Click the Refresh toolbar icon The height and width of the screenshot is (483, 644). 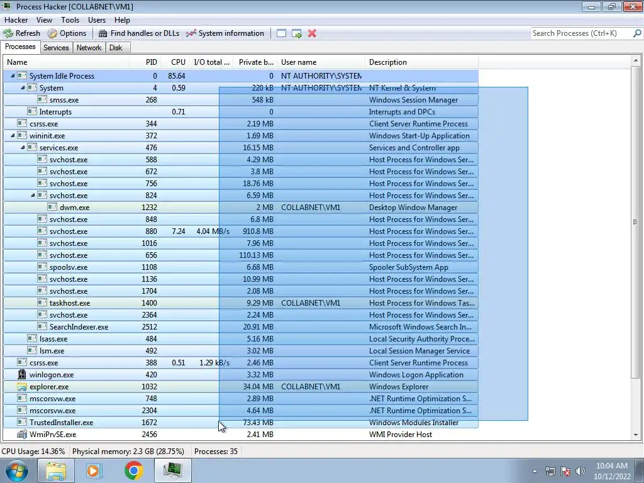coord(8,33)
